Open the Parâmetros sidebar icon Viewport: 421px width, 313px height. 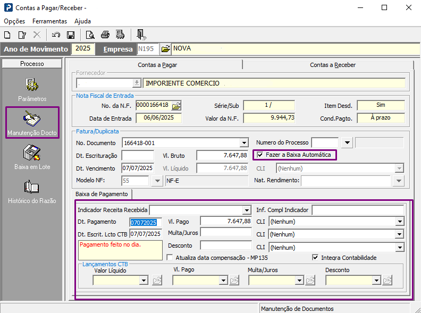[x=32, y=85]
